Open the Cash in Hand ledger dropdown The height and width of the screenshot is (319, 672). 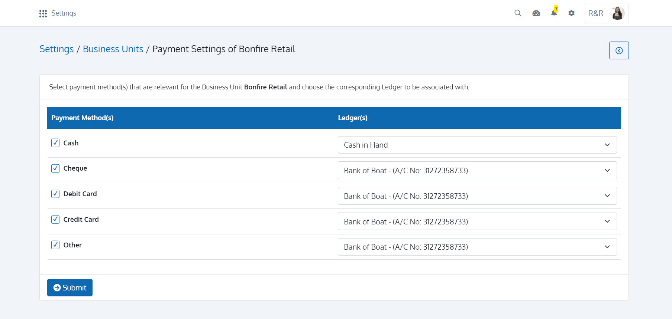477,145
